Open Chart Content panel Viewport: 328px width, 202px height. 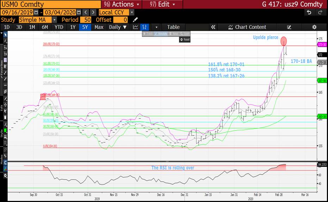click(247, 27)
